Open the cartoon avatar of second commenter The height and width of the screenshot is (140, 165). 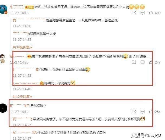pos(3,59)
